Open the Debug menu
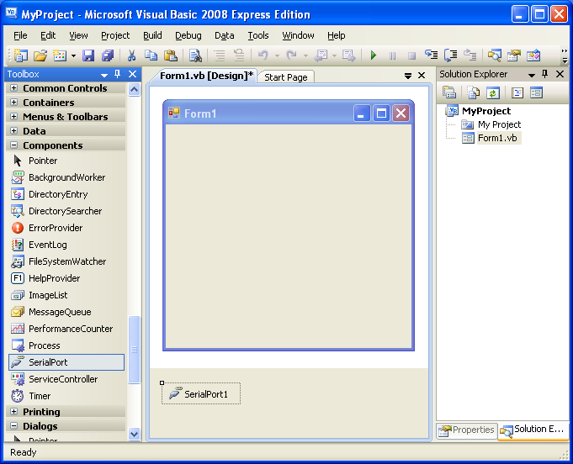The width and height of the screenshot is (573, 464). (x=188, y=35)
